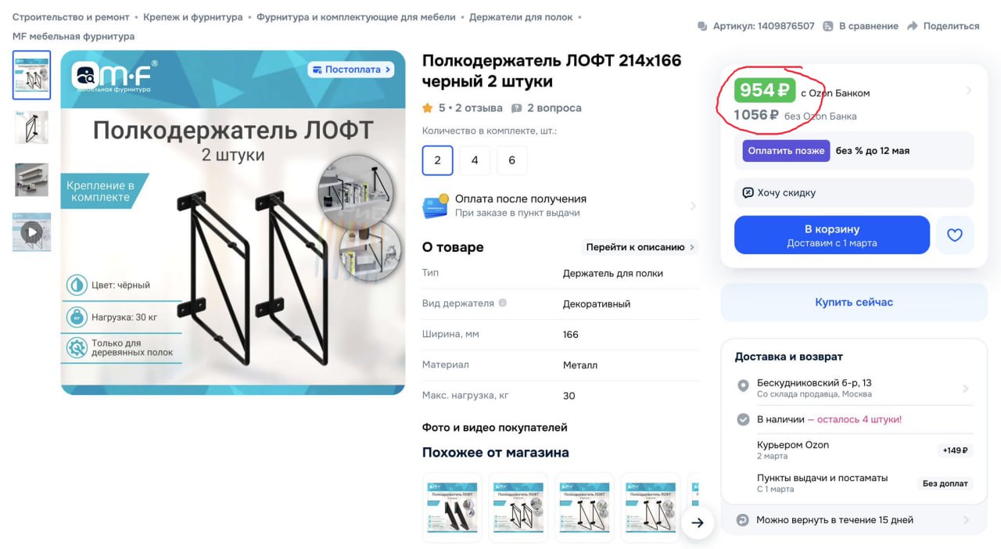Image resolution: width=1001 pixels, height=549 pixels.
Task: Select second product image thumbnail
Action: click(31, 127)
